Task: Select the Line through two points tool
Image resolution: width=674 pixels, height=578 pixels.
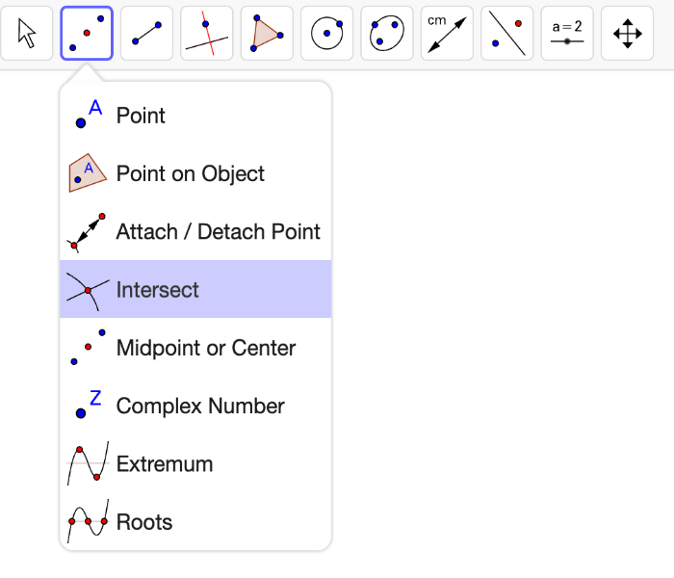Action: [147, 33]
